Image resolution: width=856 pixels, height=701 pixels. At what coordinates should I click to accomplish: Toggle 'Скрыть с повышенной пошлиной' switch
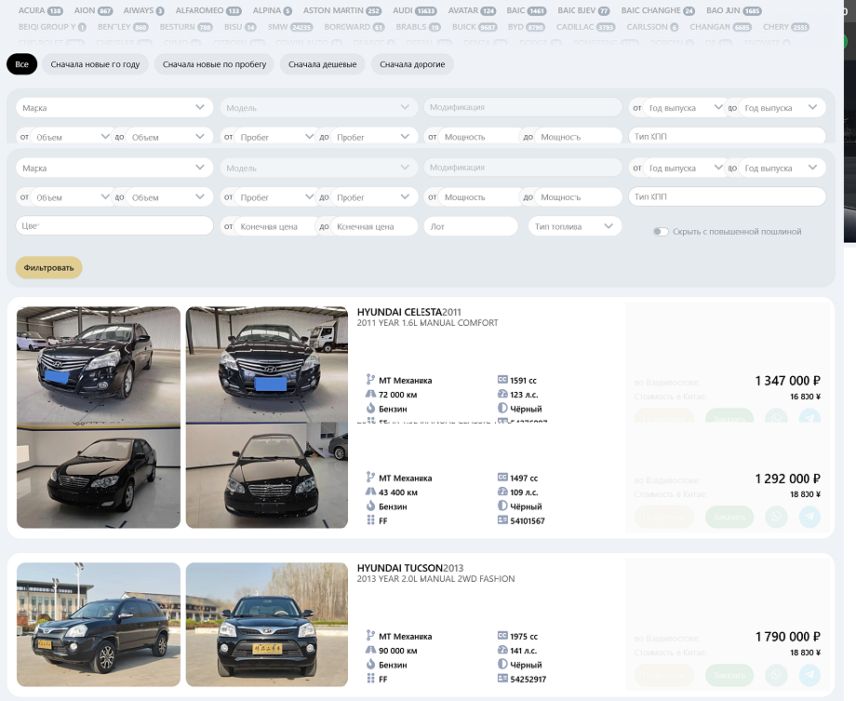point(661,232)
